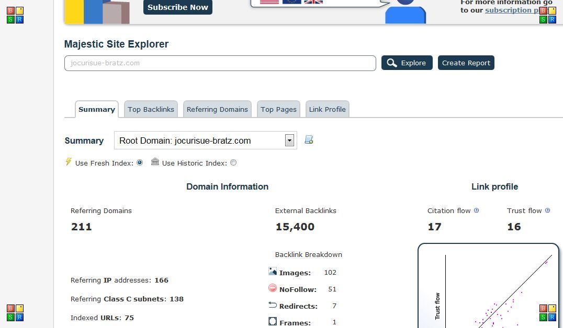
Task: Switch to the Link Profile tab
Action: 328,109
